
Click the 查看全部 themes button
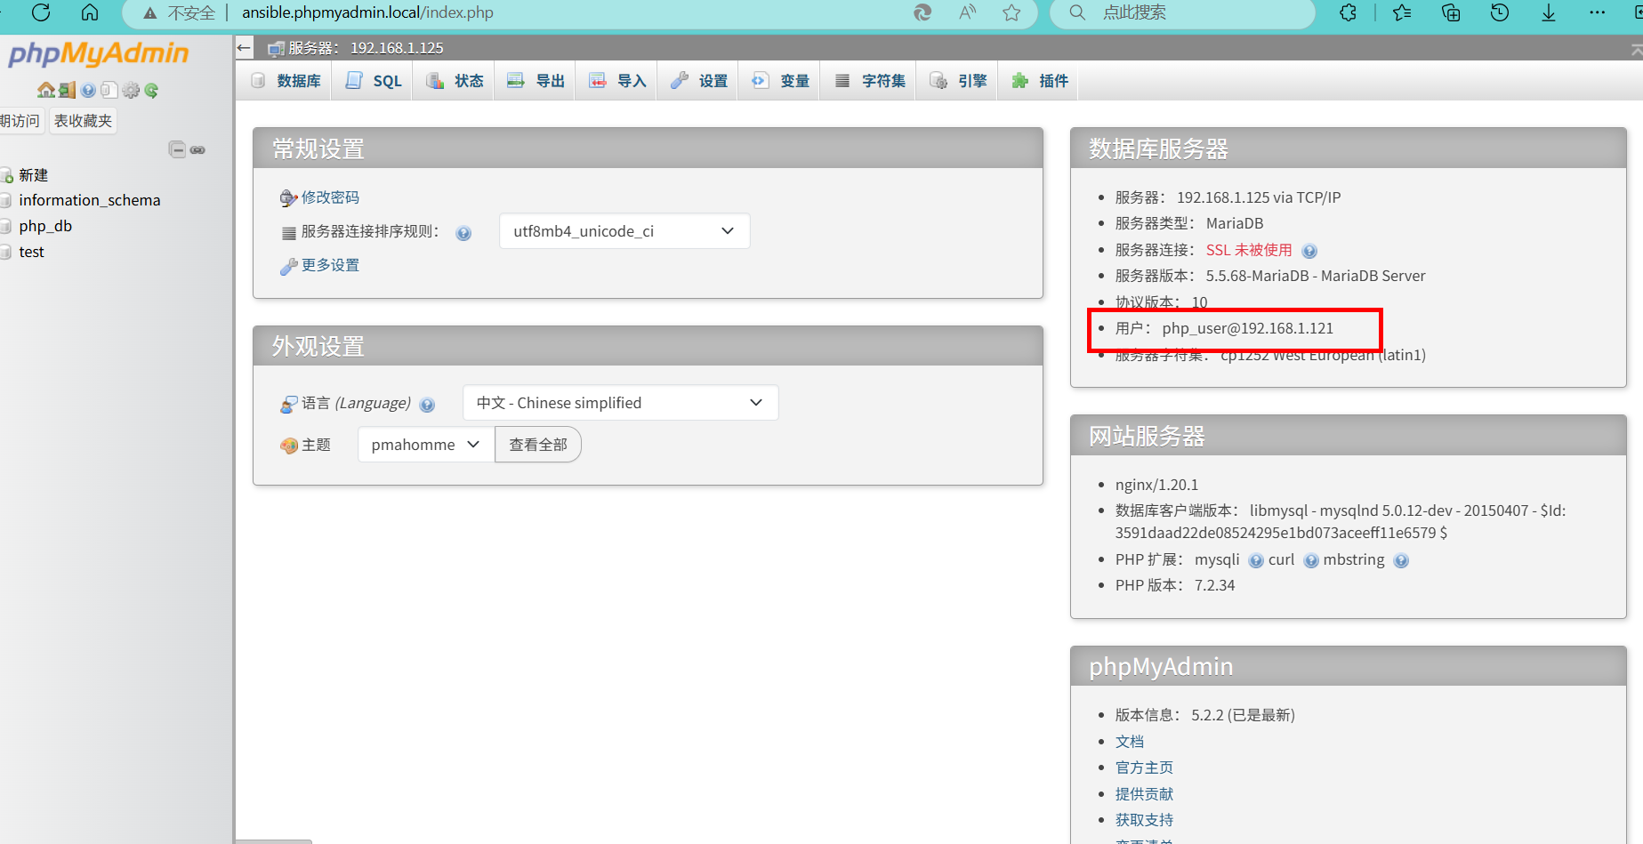(537, 445)
